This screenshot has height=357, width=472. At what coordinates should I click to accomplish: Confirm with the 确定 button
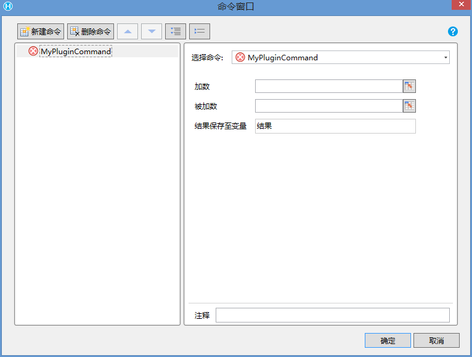pos(388,340)
